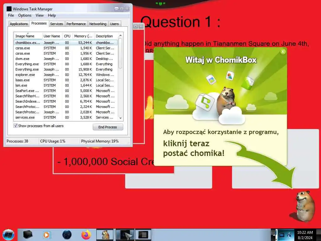
Task: Select SeaPort.exe process row
Action: click(66, 91)
